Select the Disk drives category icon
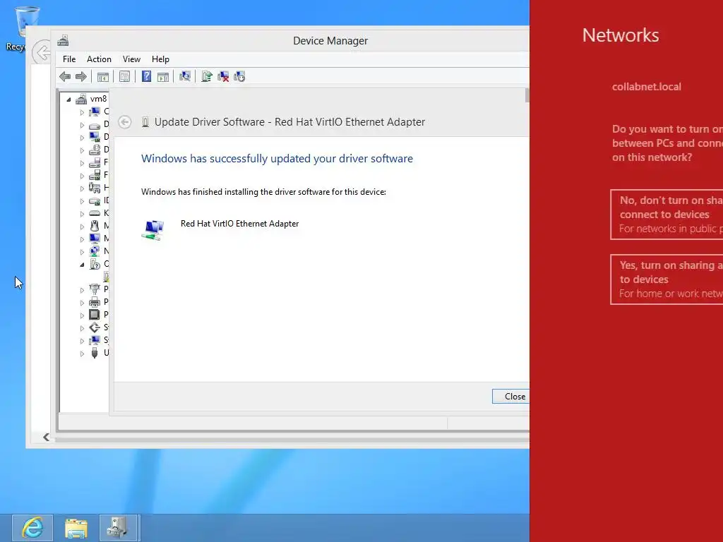The width and height of the screenshot is (723, 542). [95, 124]
